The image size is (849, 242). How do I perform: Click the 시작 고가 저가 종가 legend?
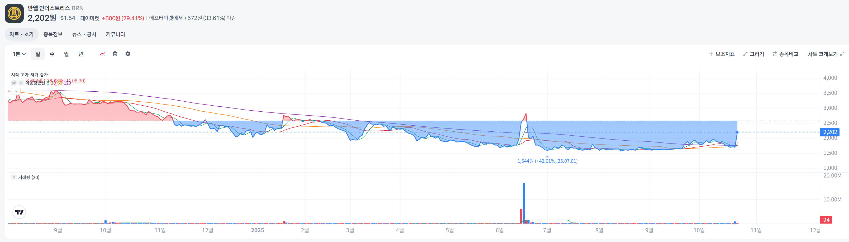click(30, 75)
